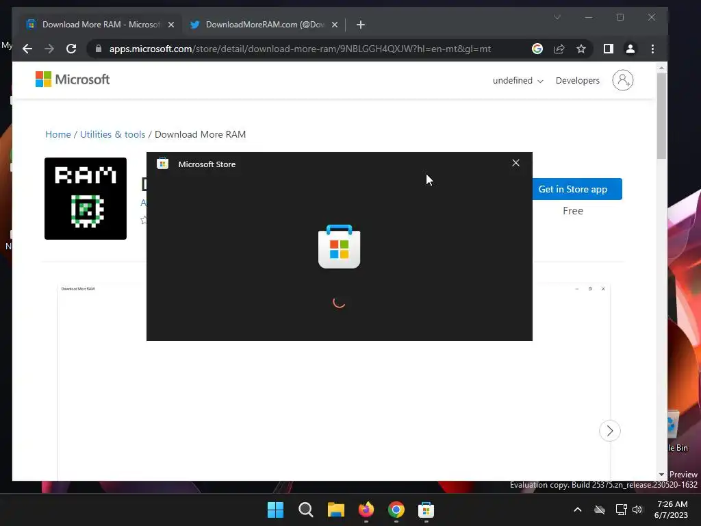Click the RAM app icon image

[x=86, y=199]
